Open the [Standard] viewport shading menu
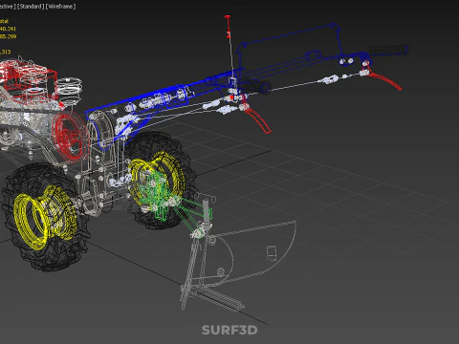 (31, 7)
